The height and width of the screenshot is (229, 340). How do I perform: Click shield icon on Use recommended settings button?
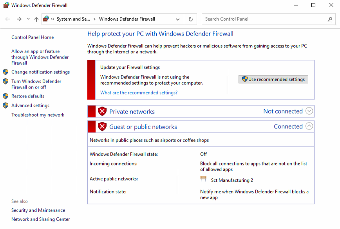[244, 79]
